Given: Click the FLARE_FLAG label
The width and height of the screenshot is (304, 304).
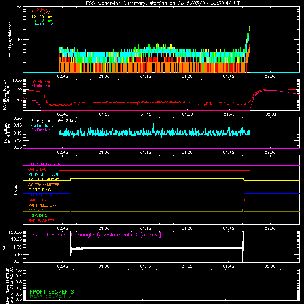Looking at the screenshot, I should (x=40, y=190).
